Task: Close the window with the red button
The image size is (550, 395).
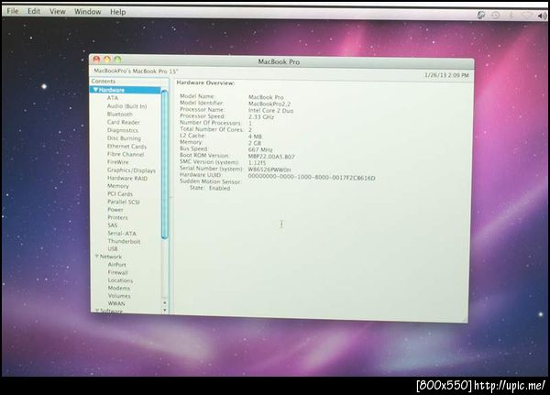Action: [x=96, y=60]
